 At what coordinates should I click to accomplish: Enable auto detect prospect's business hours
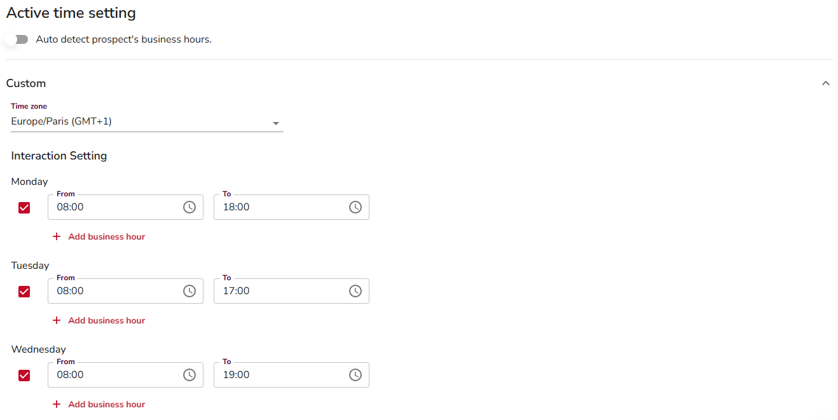tap(17, 39)
